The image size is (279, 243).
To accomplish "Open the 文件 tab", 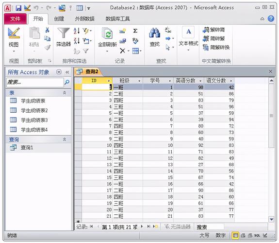I will point(16,18).
